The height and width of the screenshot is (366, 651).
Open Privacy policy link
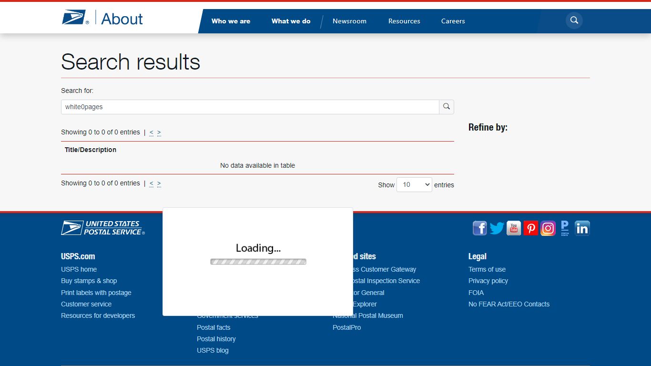(x=488, y=281)
